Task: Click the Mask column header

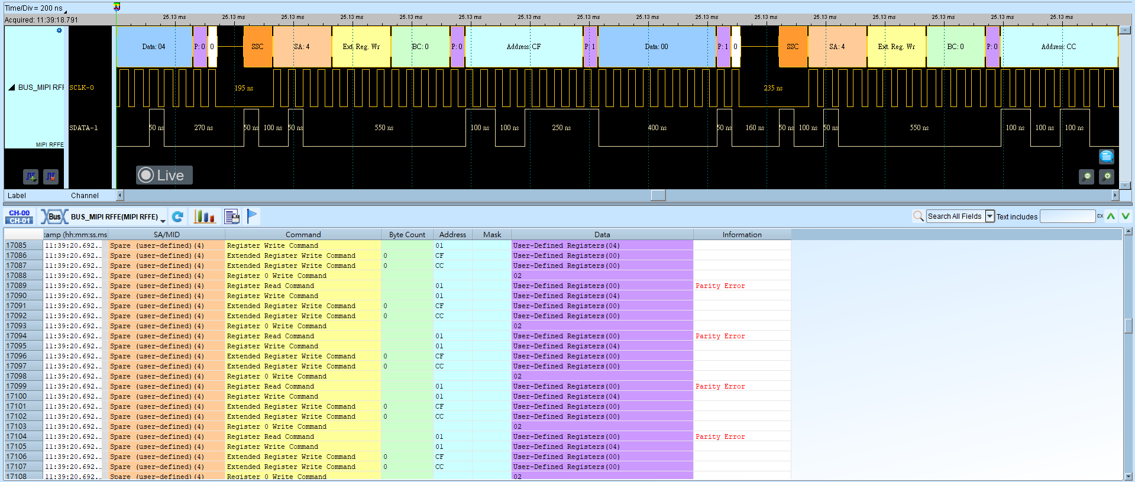Action: coord(491,234)
